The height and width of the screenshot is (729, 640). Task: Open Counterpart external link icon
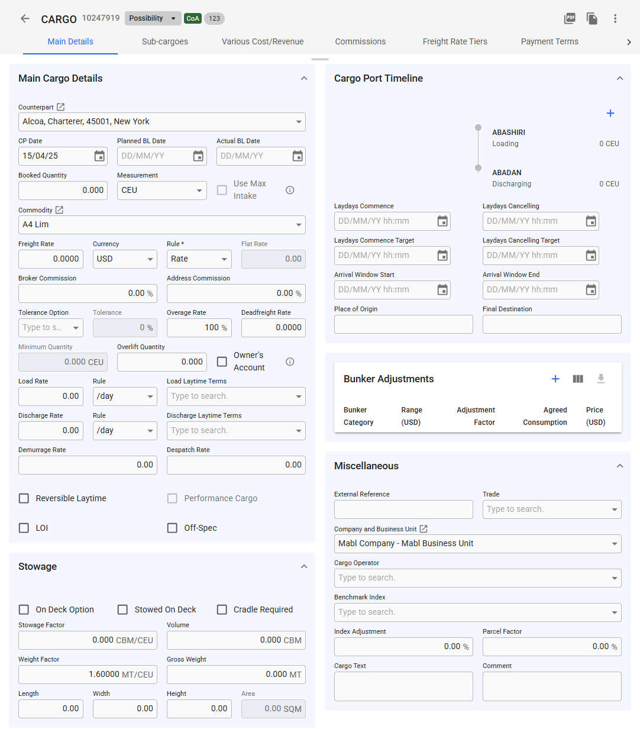coord(60,107)
